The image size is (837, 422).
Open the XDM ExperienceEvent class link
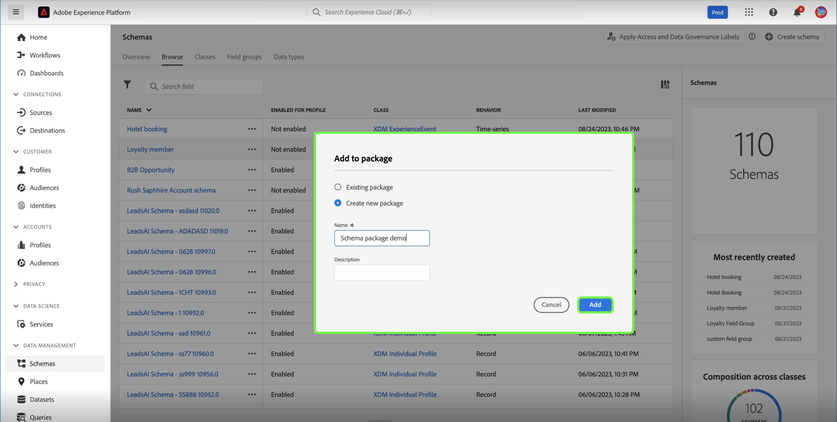click(x=405, y=129)
